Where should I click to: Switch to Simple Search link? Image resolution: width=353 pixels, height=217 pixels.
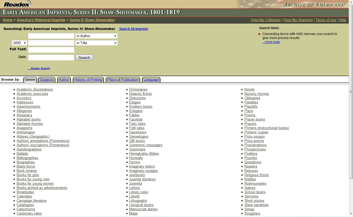click(39, 68)
